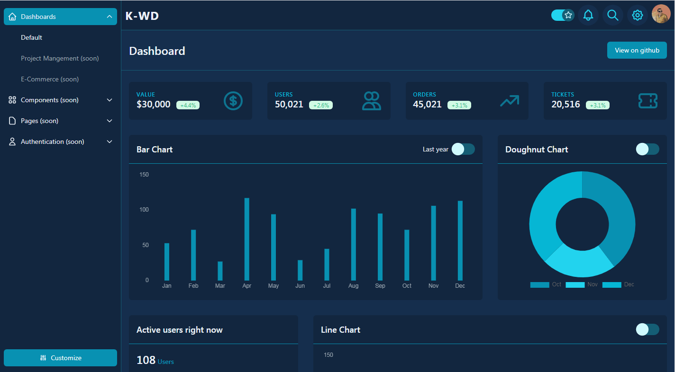Collapse the Dashboards menu
The width and height of the screenshot is (675, 372).
[x=60, y=17]
